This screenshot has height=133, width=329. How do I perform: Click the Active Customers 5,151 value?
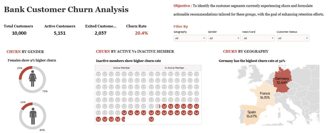(60, 33)
